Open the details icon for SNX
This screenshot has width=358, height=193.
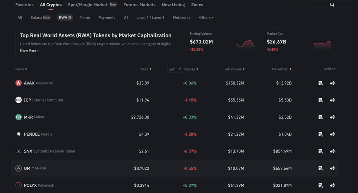coord(321,151)
